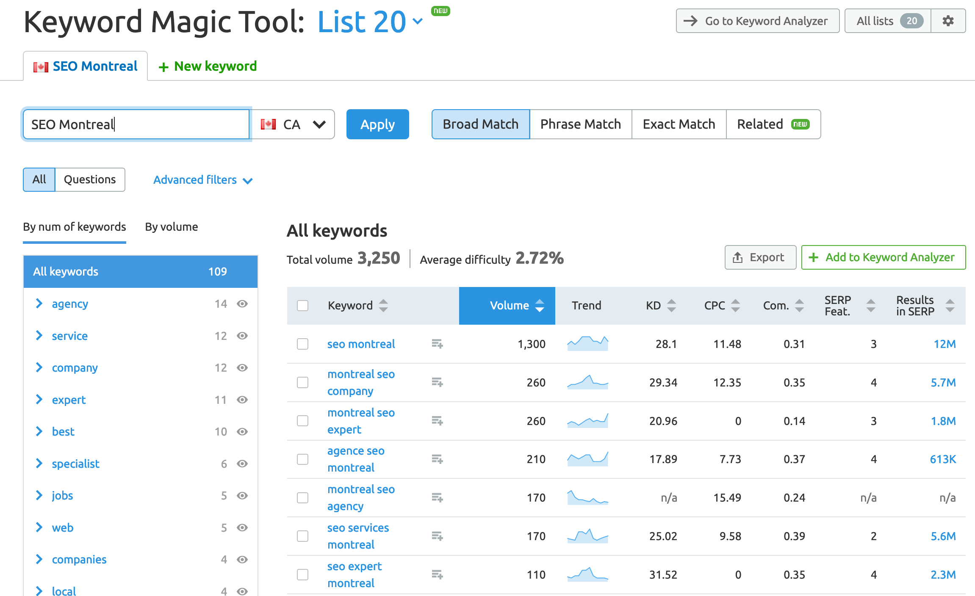Check the montreal seo expert row checkbox
975x596 pixels.
click(x=302, y=421)
